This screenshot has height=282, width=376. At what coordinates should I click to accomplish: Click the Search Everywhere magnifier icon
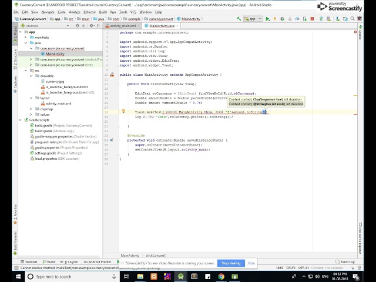(352, 19)
